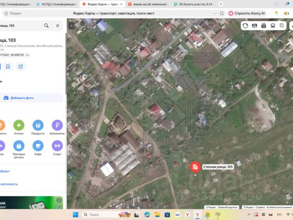Show public transport bus layer
This screenshot has width=293, height=220.
click(273, 26)
